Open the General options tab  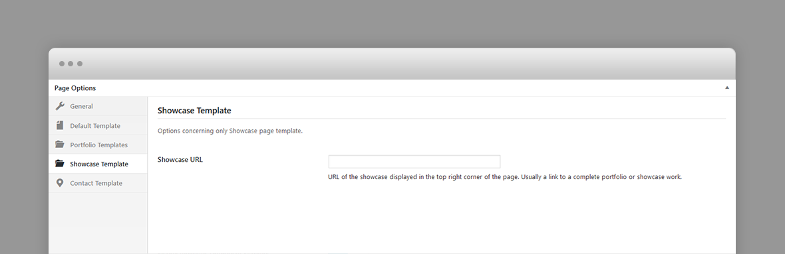[82, 106]
